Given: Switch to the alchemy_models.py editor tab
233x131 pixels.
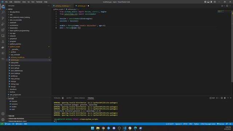Looking at the screenshot, I should click(62, 6).
